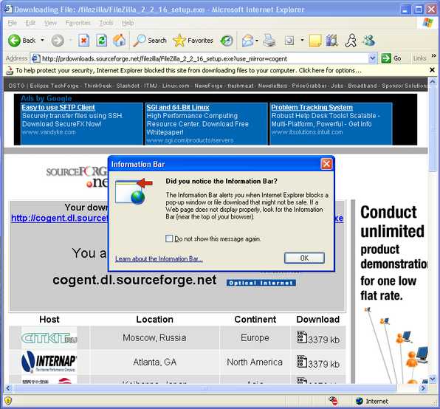The image size is (440, 409).
Task: Click the 3379 kb link for Atlanta
Action: tap(323, 364)
